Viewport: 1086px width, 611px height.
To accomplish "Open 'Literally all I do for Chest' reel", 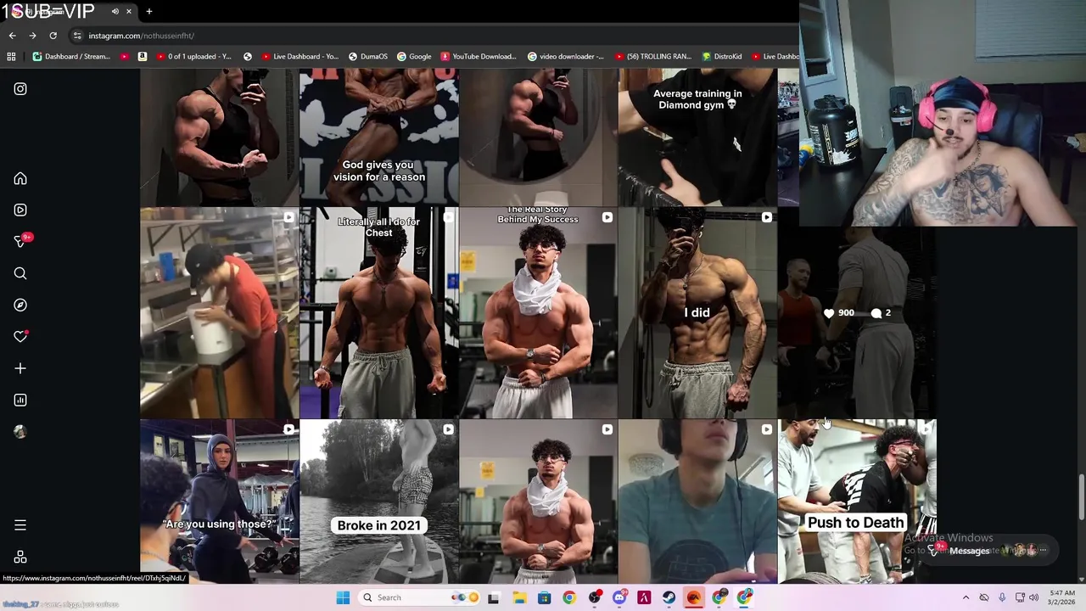I will point(378,313).
